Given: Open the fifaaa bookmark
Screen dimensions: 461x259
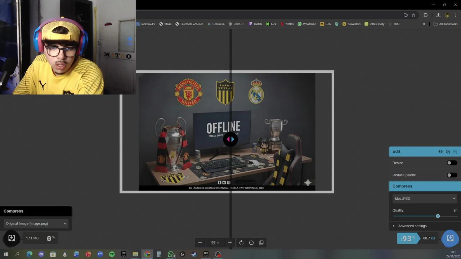Looking at the screenshot, I should click(165, 24).
